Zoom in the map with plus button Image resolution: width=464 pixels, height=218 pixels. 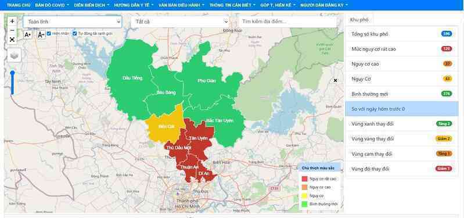coord(12,22)
